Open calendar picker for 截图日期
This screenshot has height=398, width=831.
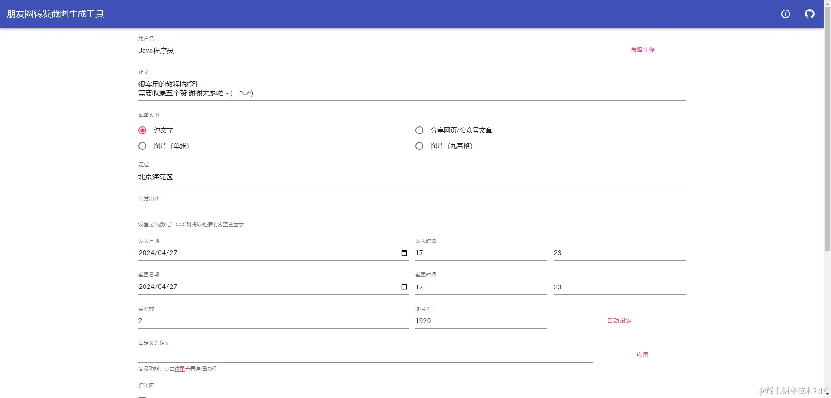point(404,287)
